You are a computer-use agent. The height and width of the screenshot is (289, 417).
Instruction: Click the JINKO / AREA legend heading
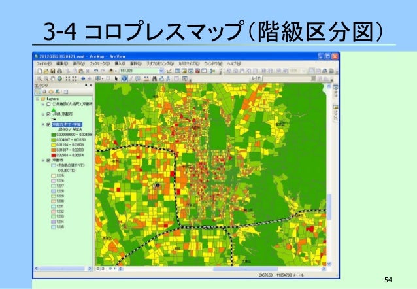point(70,129)
